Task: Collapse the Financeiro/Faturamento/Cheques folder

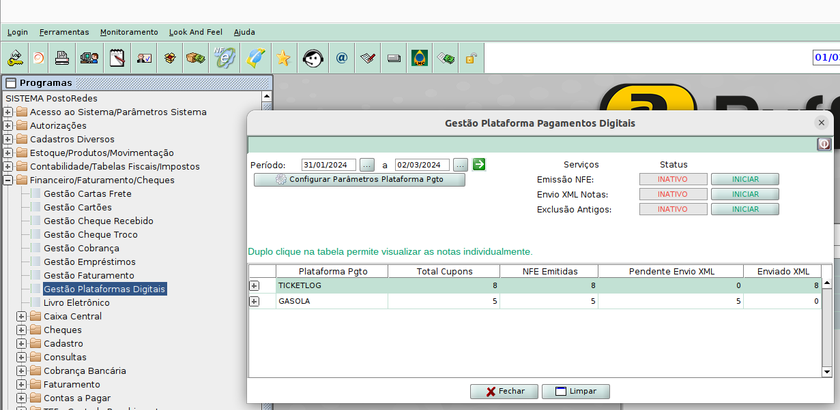Action: coord(8,180)
